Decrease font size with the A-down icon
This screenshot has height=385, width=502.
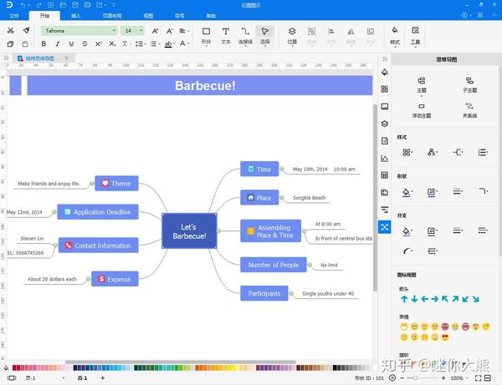[x=169, y=31]
